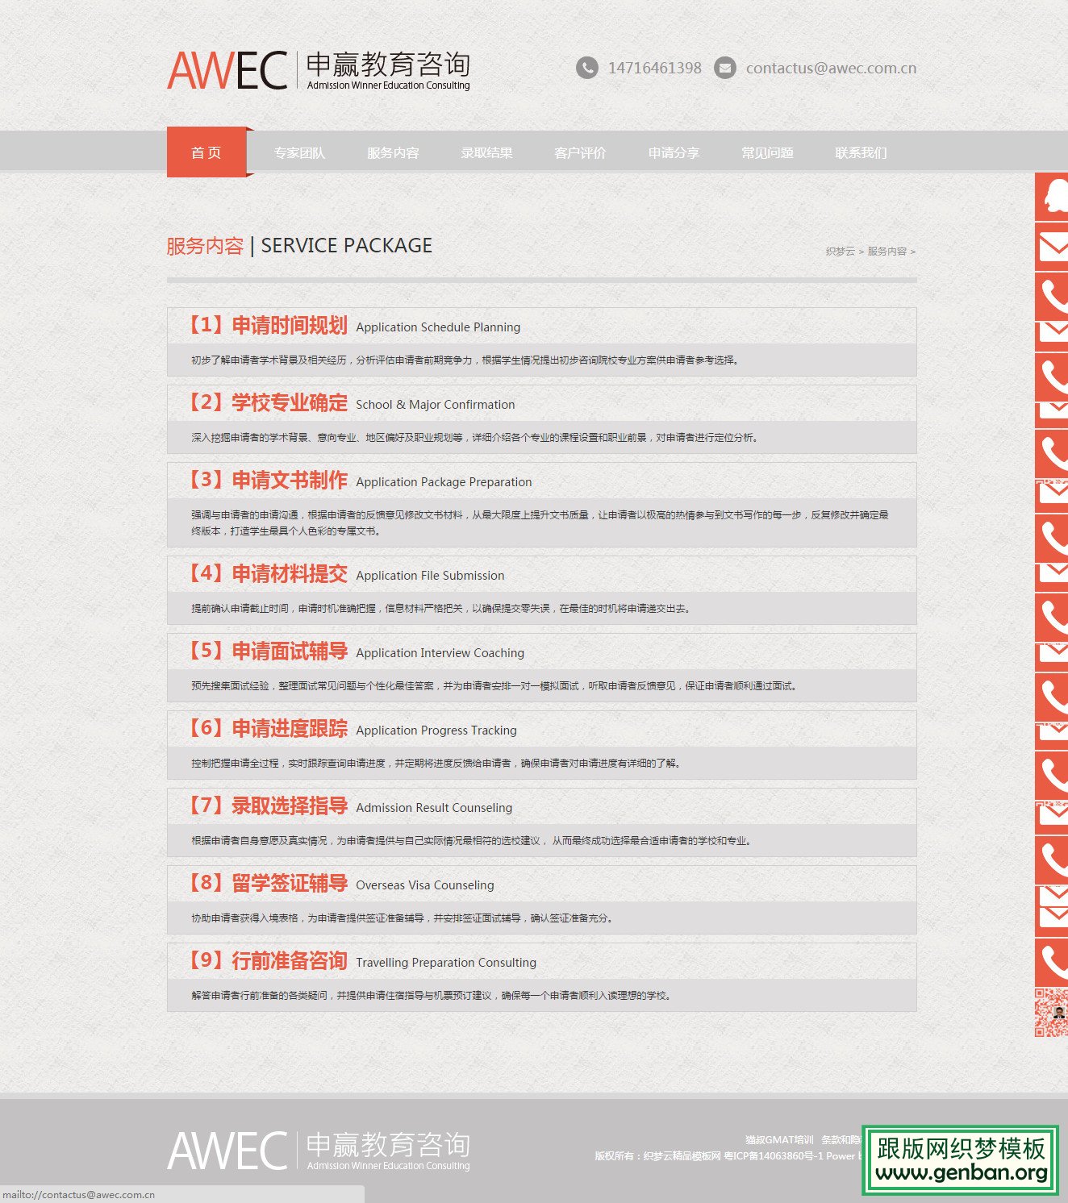Viewport: 1068px width, 1203px height.
Task: Click the AWEC logo in the header
Action: tap(319, 70)
